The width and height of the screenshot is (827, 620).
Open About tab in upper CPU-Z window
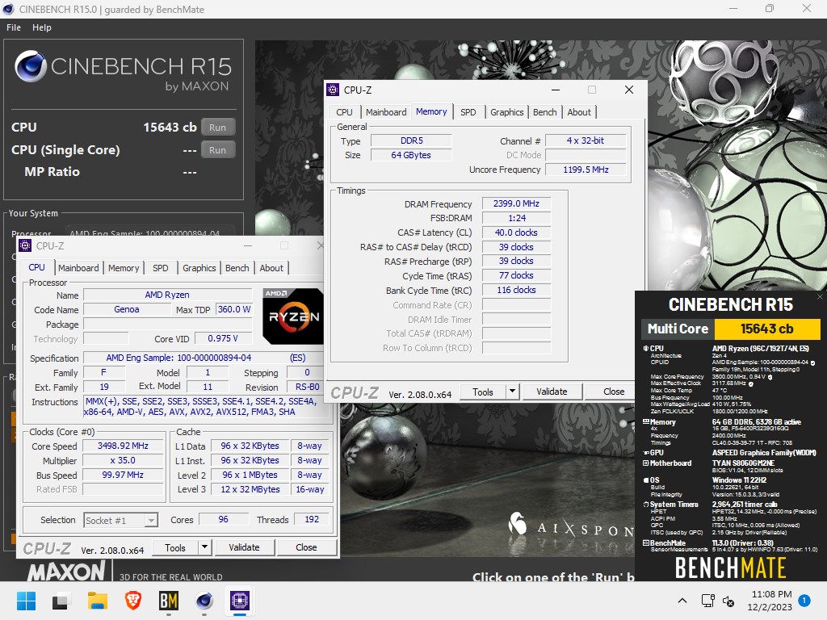coord(579,111)
